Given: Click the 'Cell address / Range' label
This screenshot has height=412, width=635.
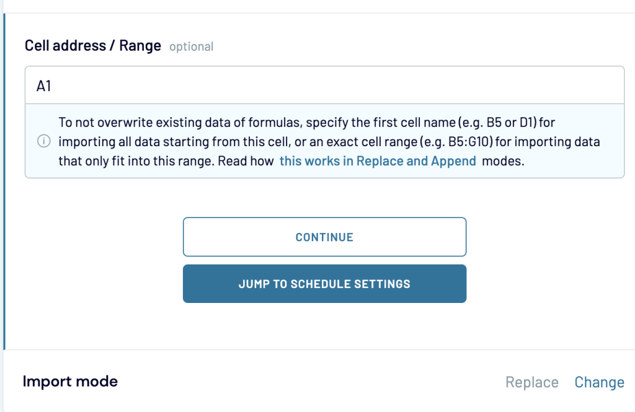Looking at the screenshot, I should tap(92, 45).
